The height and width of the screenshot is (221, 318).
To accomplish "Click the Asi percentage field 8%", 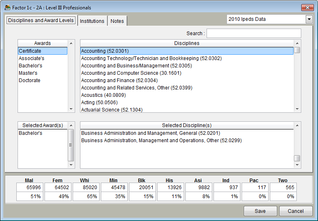I will tap(199, 196).
